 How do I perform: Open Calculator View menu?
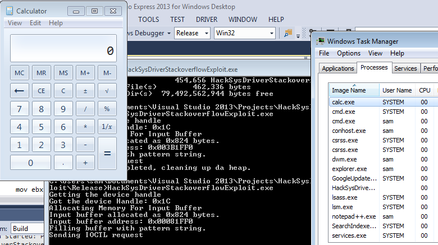click(15, 23)
